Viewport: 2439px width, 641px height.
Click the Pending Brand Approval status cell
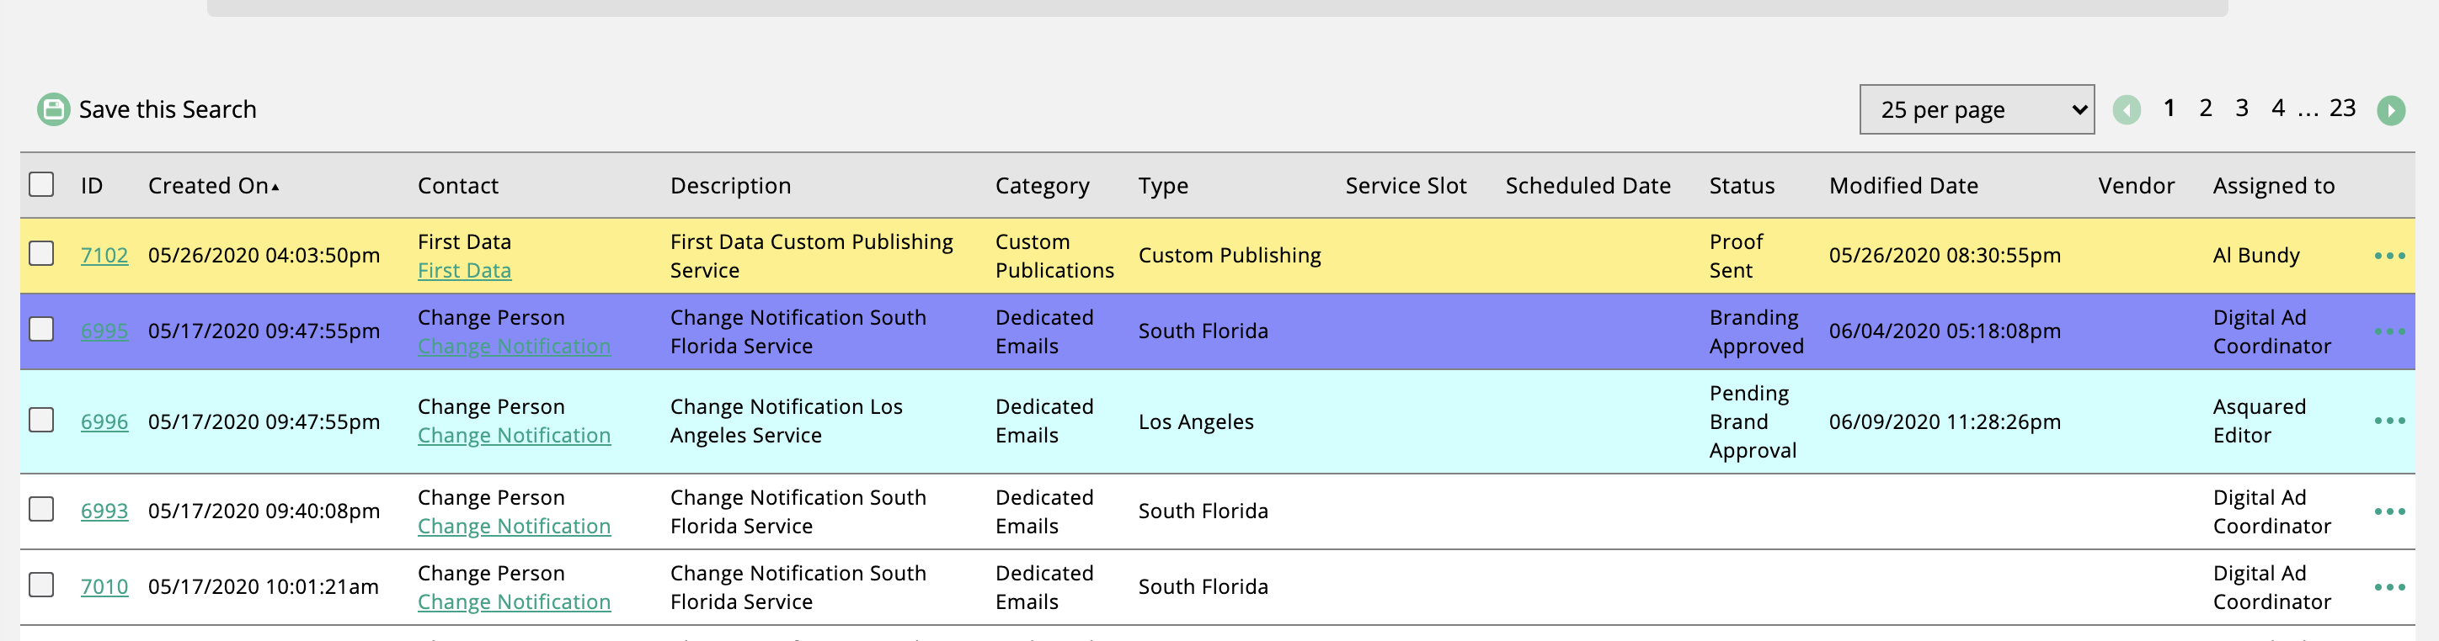[x=1753, y=421]
